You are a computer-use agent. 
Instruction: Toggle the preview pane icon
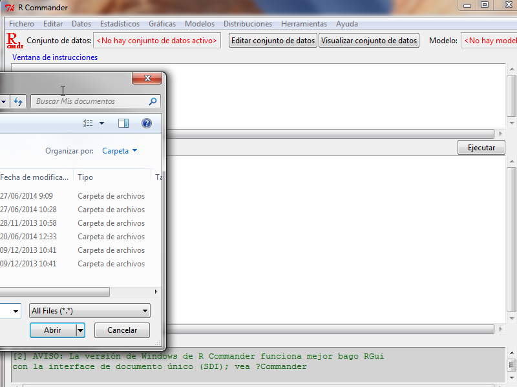[123, 123]
